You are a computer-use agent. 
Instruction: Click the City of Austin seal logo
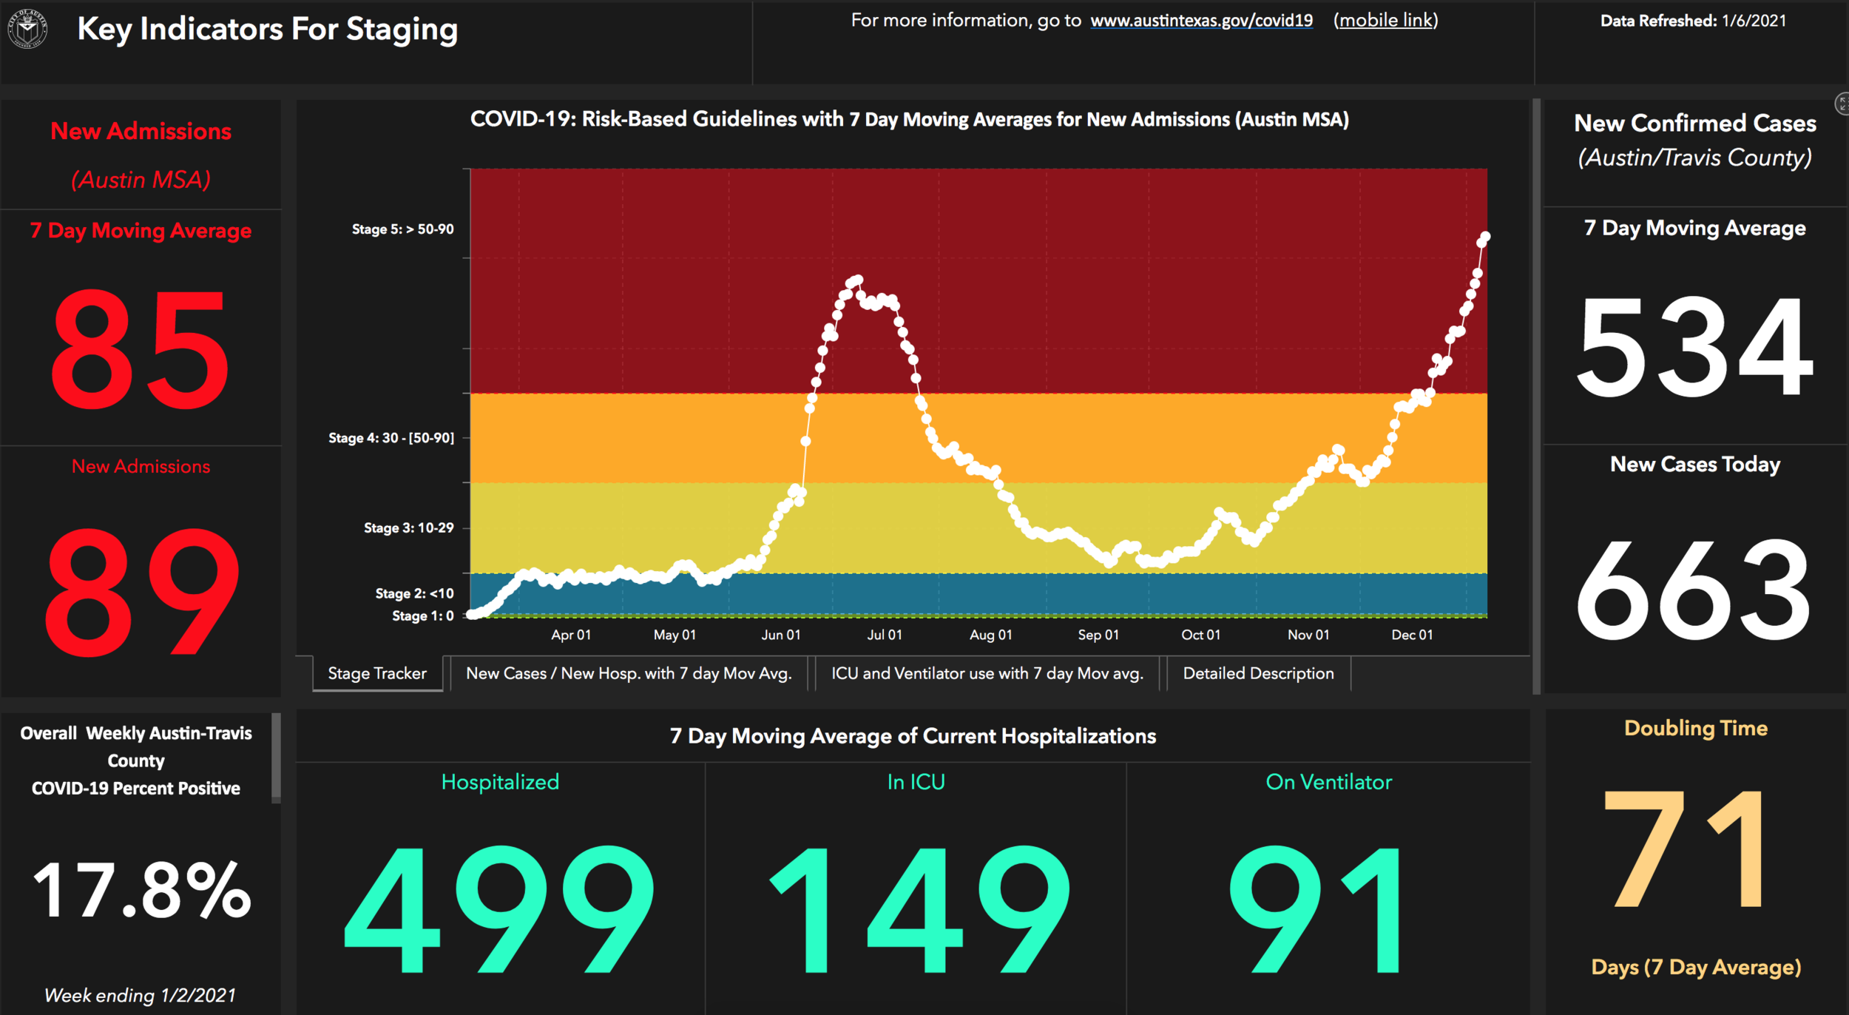(27, 29)
